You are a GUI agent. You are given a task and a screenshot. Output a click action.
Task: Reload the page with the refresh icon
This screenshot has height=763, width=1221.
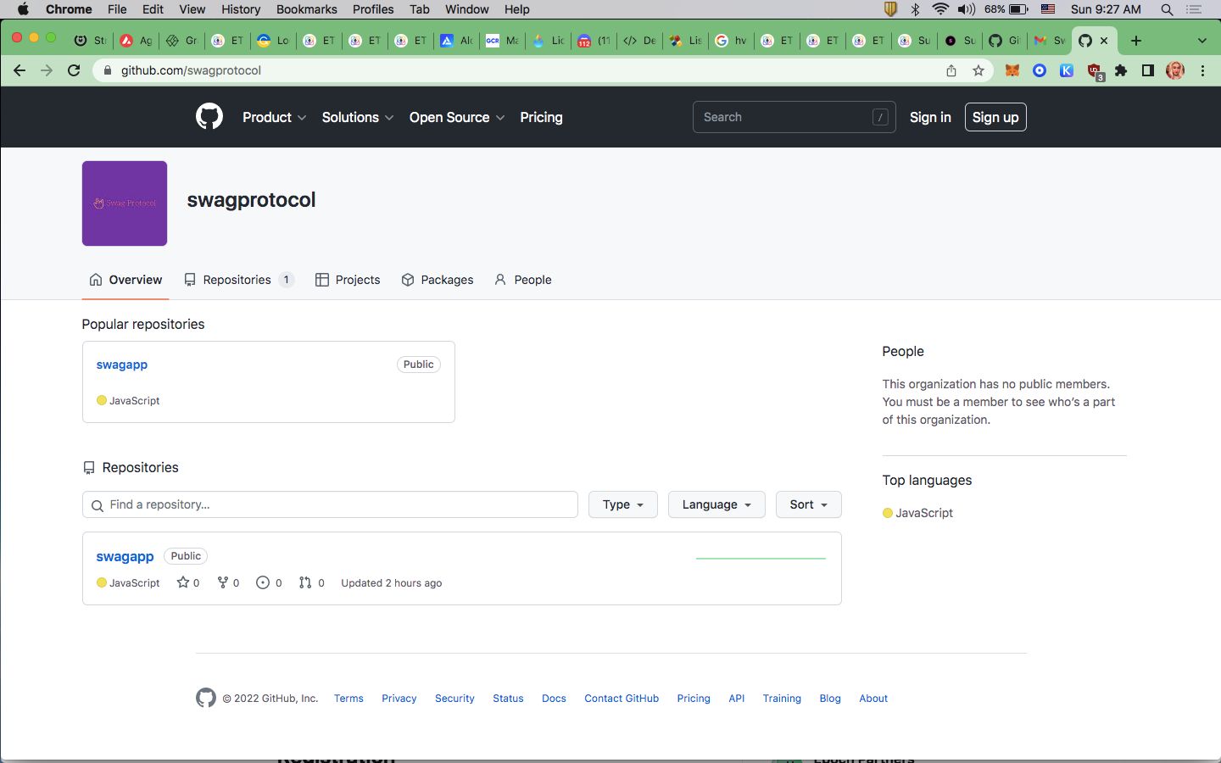pyautogui.click(x=74, y=70)
